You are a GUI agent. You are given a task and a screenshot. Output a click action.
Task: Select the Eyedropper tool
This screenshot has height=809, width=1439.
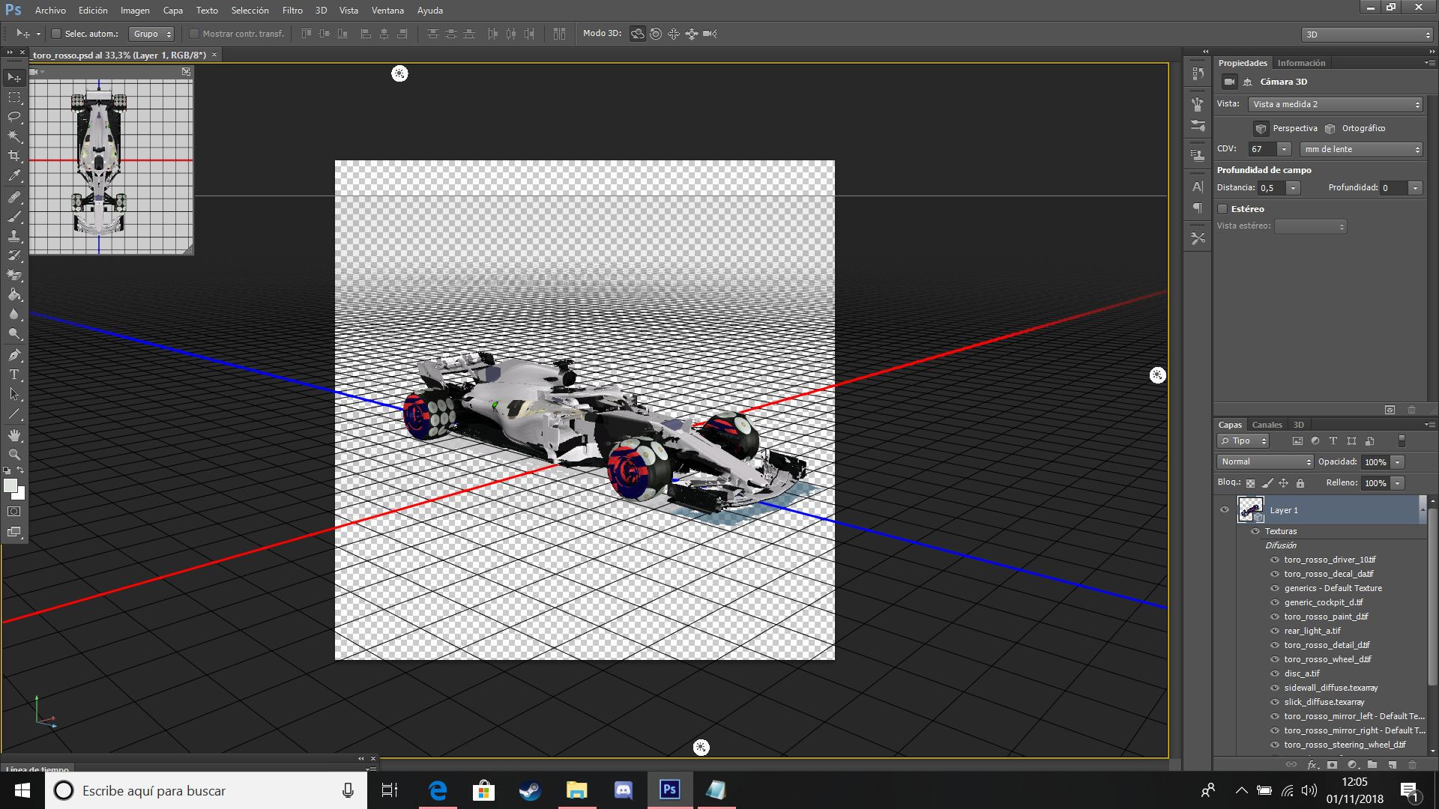pos(14,176)
